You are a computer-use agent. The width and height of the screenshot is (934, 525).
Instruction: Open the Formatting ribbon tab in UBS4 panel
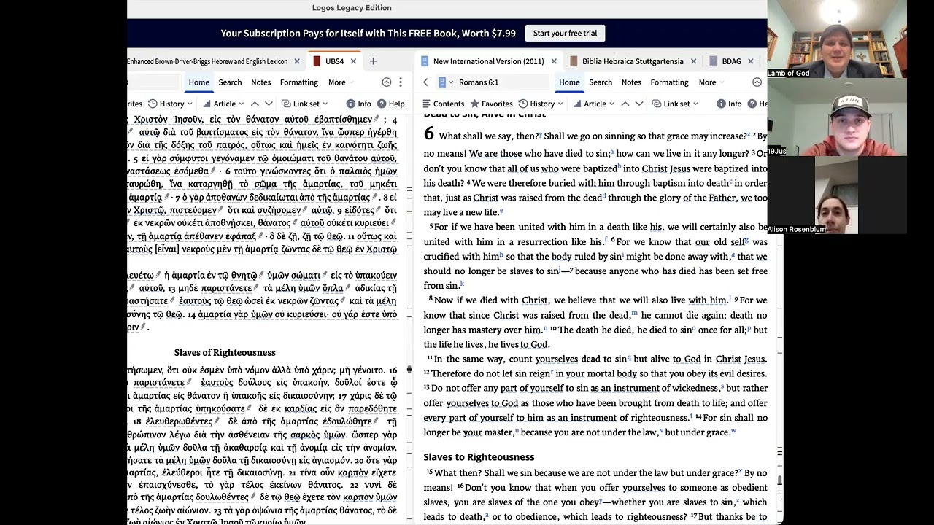[x=299, y=82]
